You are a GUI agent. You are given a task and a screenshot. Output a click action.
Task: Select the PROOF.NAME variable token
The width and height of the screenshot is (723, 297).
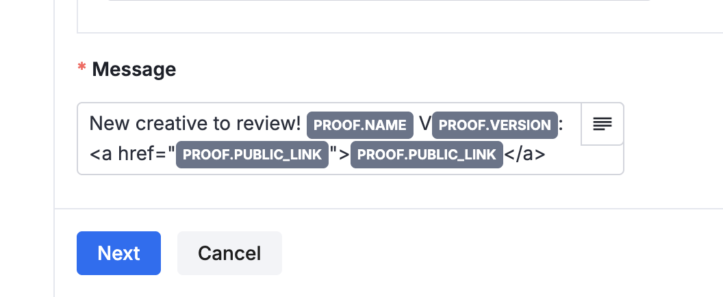click(x=360, y=125)
